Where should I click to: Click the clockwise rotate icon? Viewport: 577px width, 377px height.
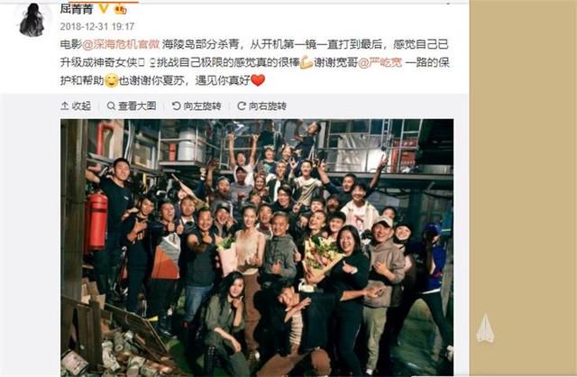click(242, 106)
